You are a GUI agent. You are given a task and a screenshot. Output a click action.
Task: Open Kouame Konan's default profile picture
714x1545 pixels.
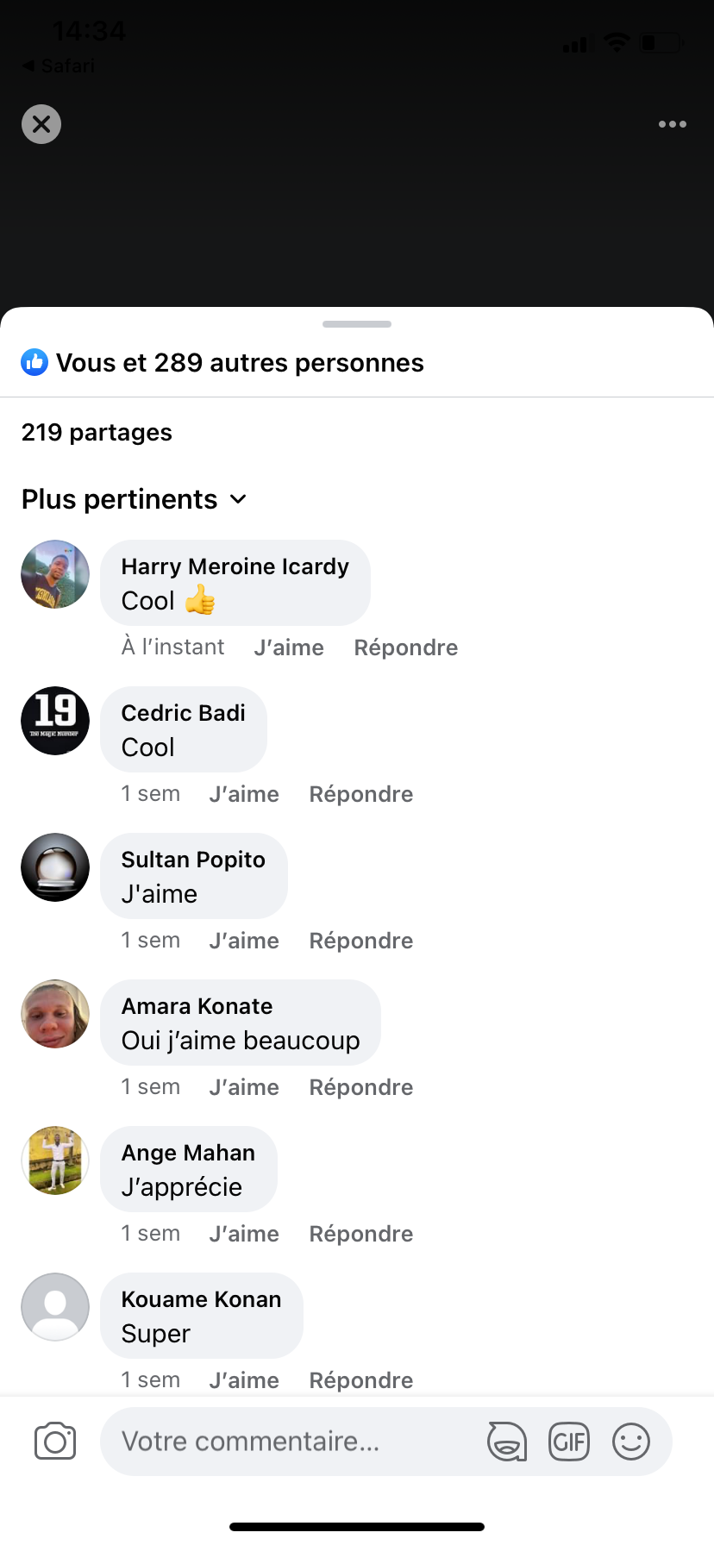(55, 1307)
